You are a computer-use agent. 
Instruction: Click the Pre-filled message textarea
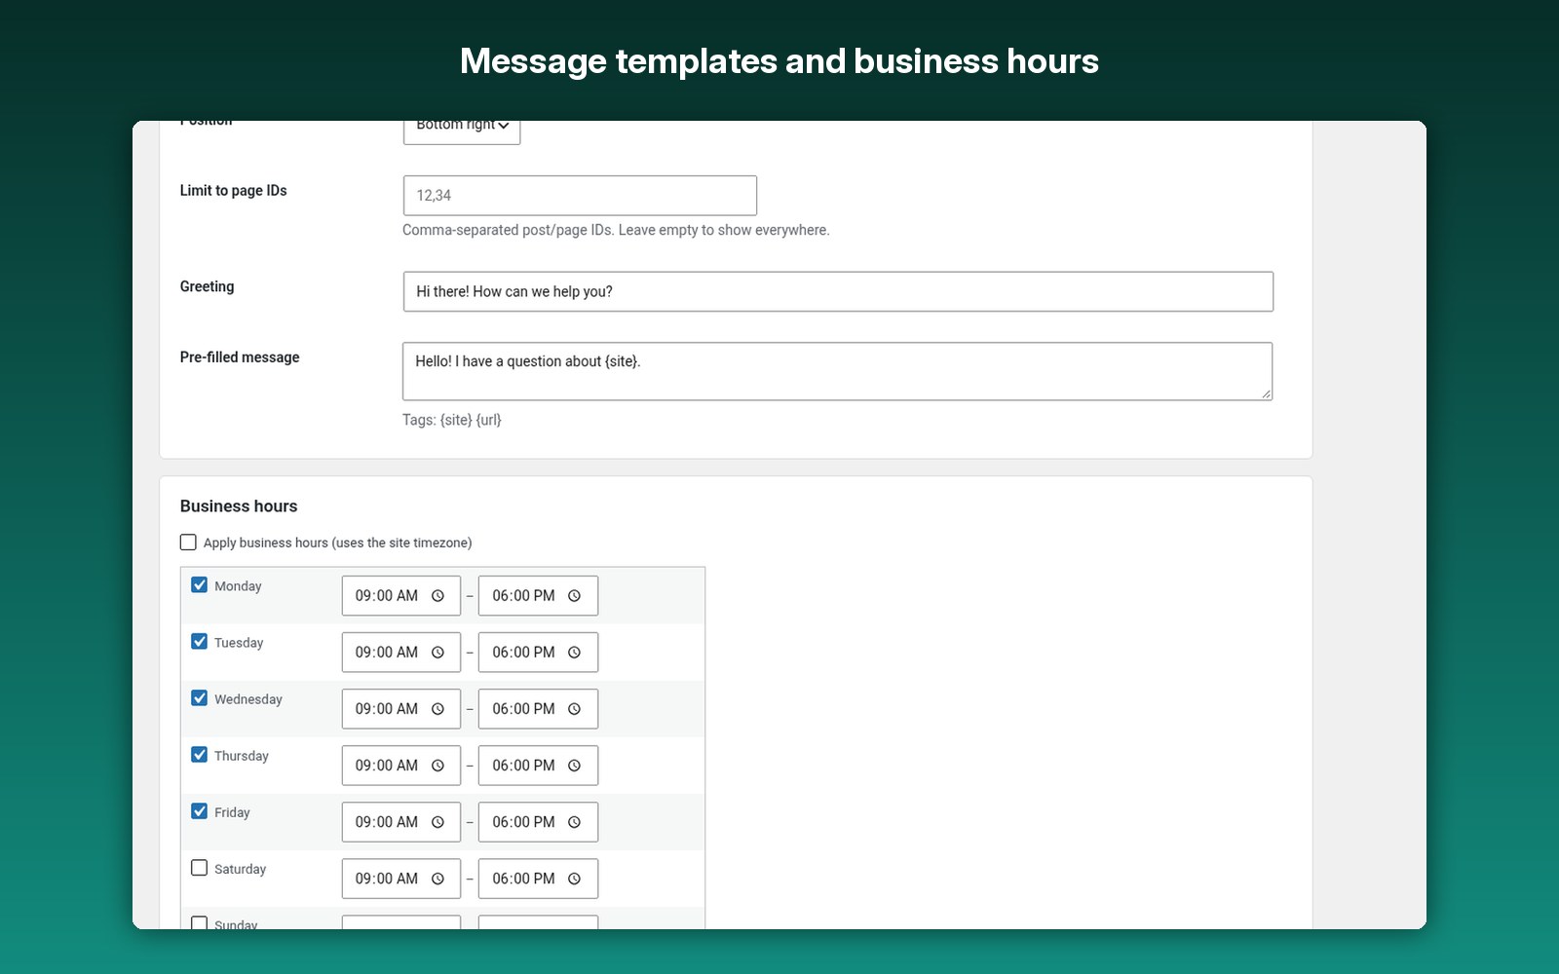[x=838, y=371]
